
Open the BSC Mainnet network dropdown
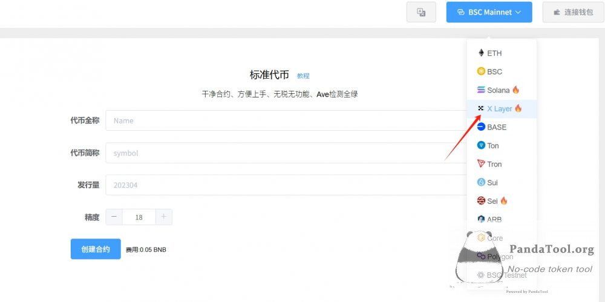coord(489,12)
